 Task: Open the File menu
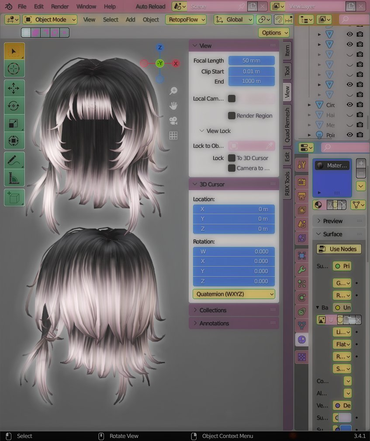[22, 6]
